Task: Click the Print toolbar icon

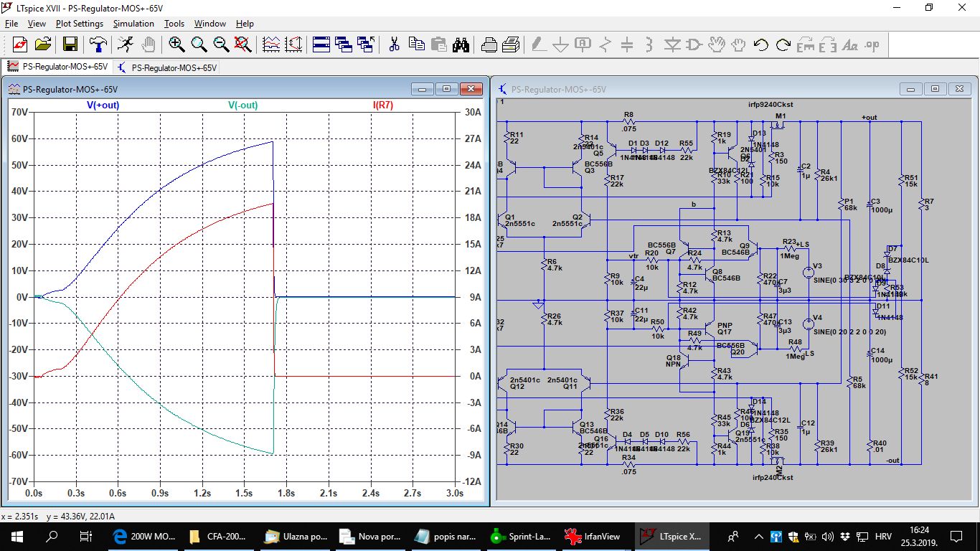Action: pos(511,44)
